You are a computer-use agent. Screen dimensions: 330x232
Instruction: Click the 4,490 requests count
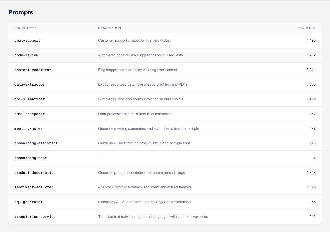coord(311,40)
